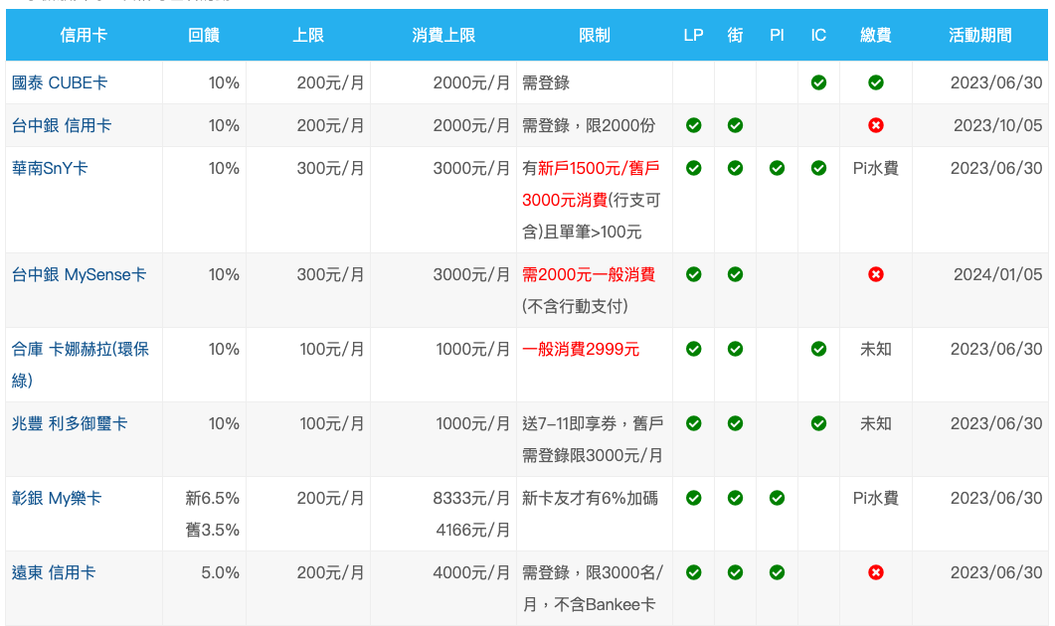Click 舊3.5% reward value
Screen dimensions: 1055x626
coord(213,530)
